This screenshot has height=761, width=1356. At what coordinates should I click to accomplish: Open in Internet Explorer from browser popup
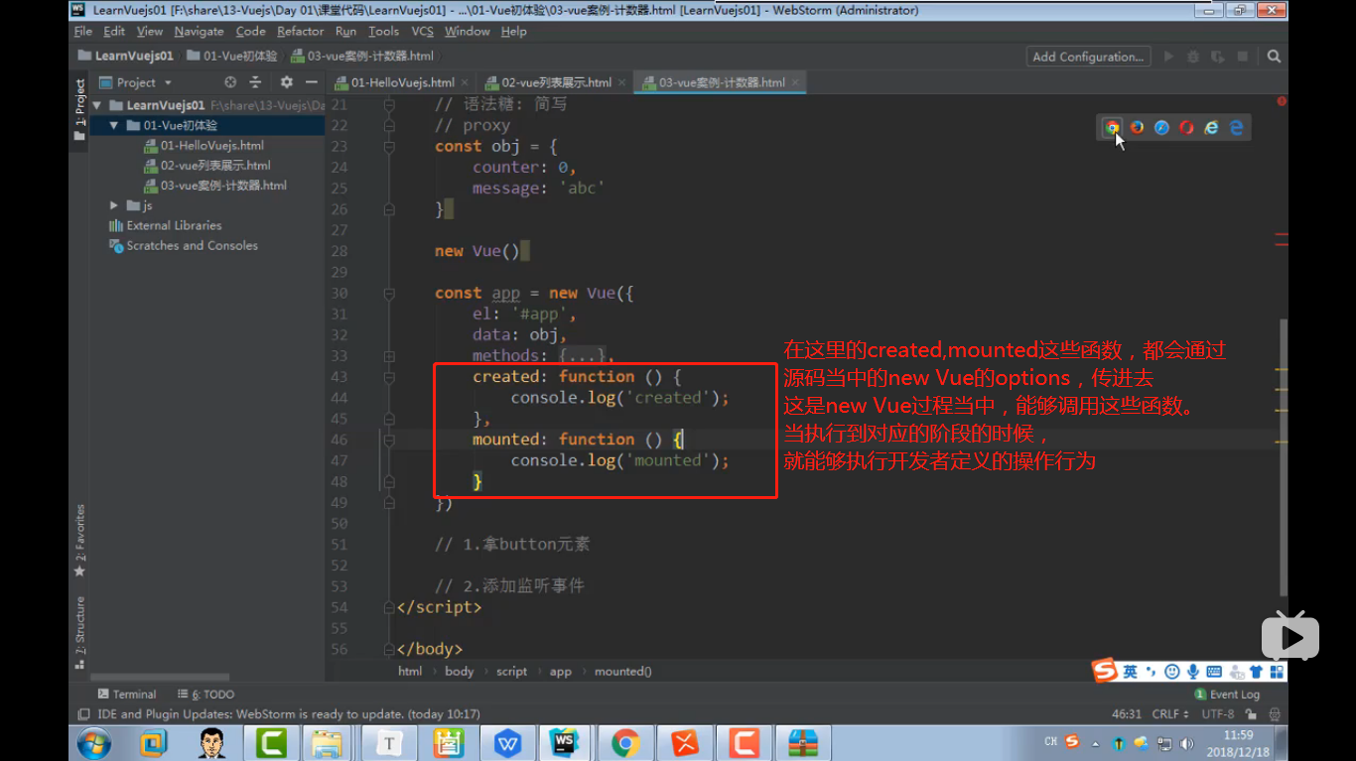pyautogui.click(x=1211, y=128)
